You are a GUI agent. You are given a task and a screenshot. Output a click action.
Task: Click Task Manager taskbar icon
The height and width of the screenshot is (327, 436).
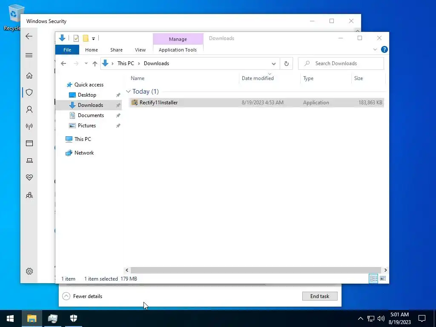click(x=52, y=318)
